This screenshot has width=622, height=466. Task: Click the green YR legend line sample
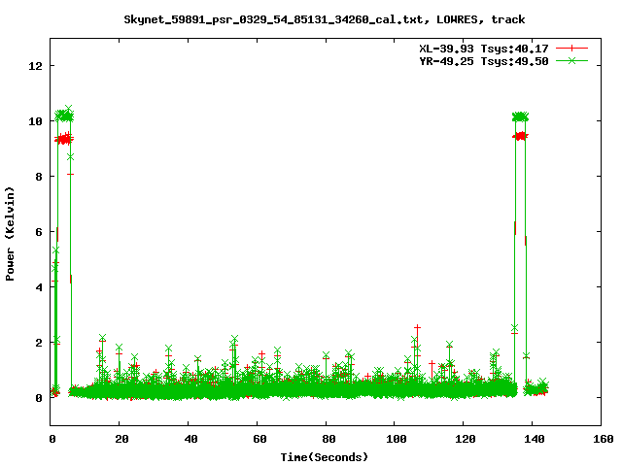(x=571, y=60)
